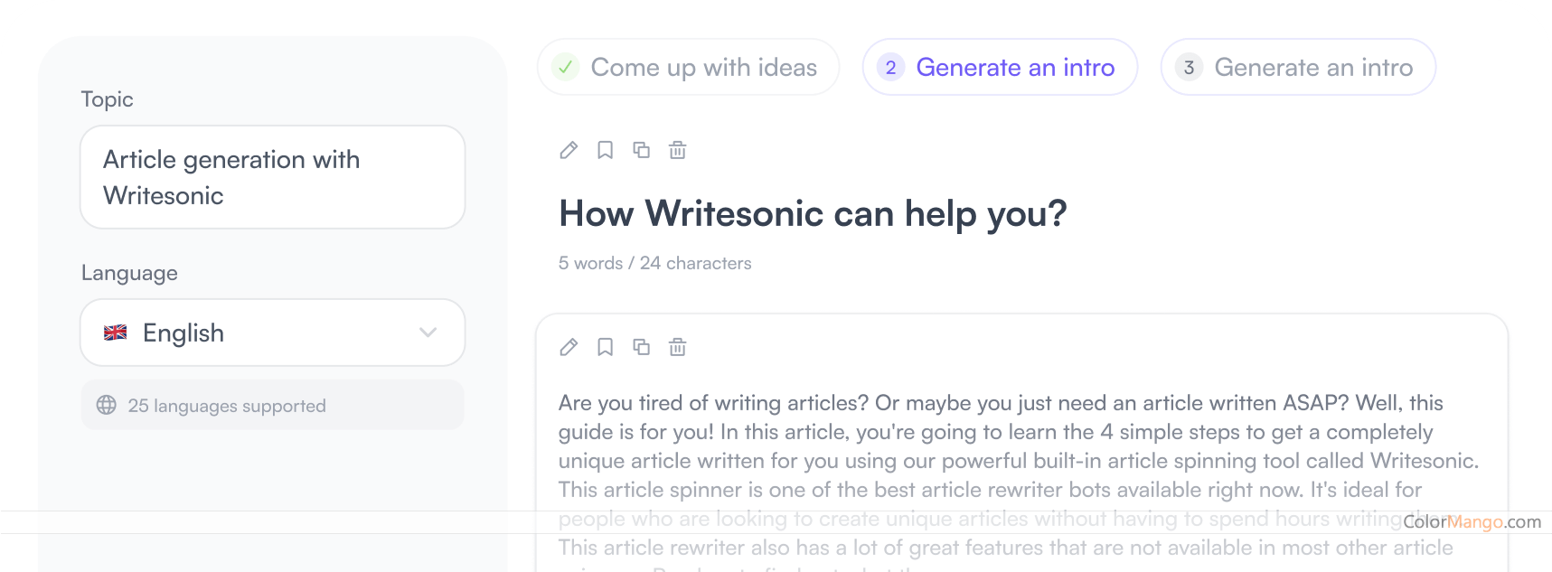View the 25 languages supported info
The image size is (1552, 572).
tap(227, 405)
